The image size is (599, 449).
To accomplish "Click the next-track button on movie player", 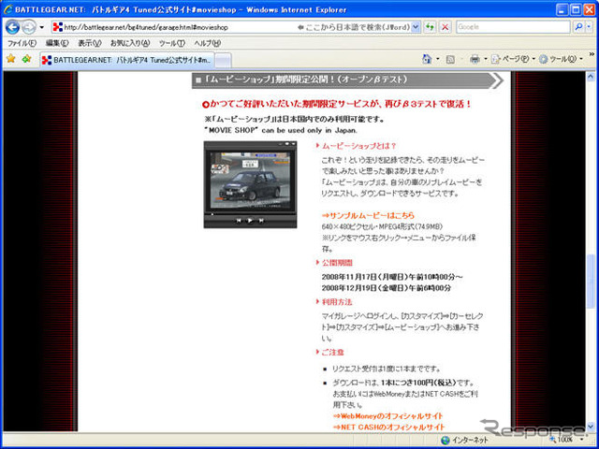I will [x=261, y=221].
